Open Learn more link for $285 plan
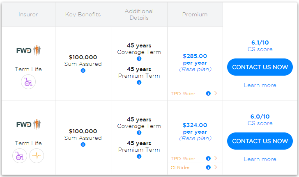The width and height of the screenshot is (299, 177). coord(260,85)
